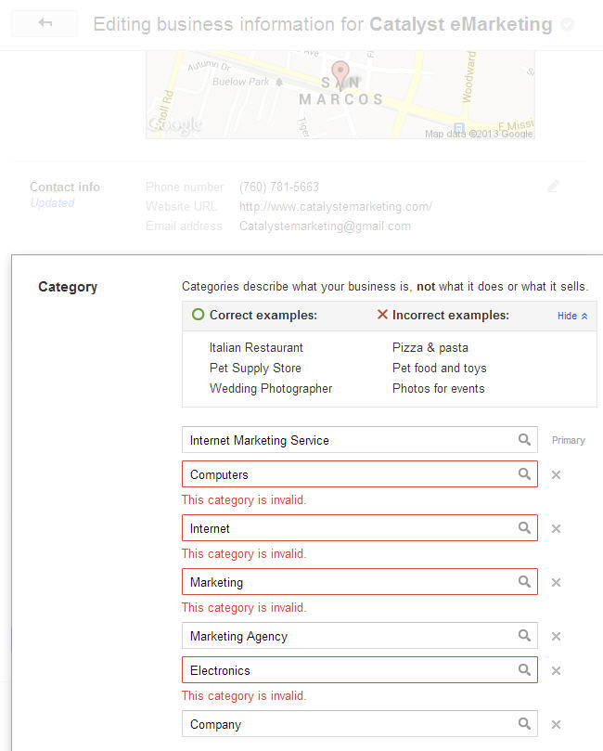Click the Electronics category field
The image size is (603, 751).
click(x=359, y=669)
